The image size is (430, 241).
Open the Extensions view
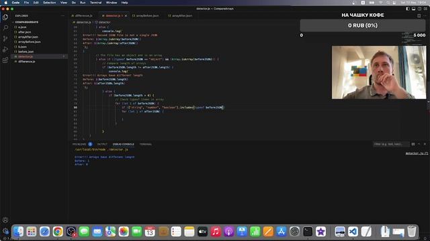tap(5, 60)
